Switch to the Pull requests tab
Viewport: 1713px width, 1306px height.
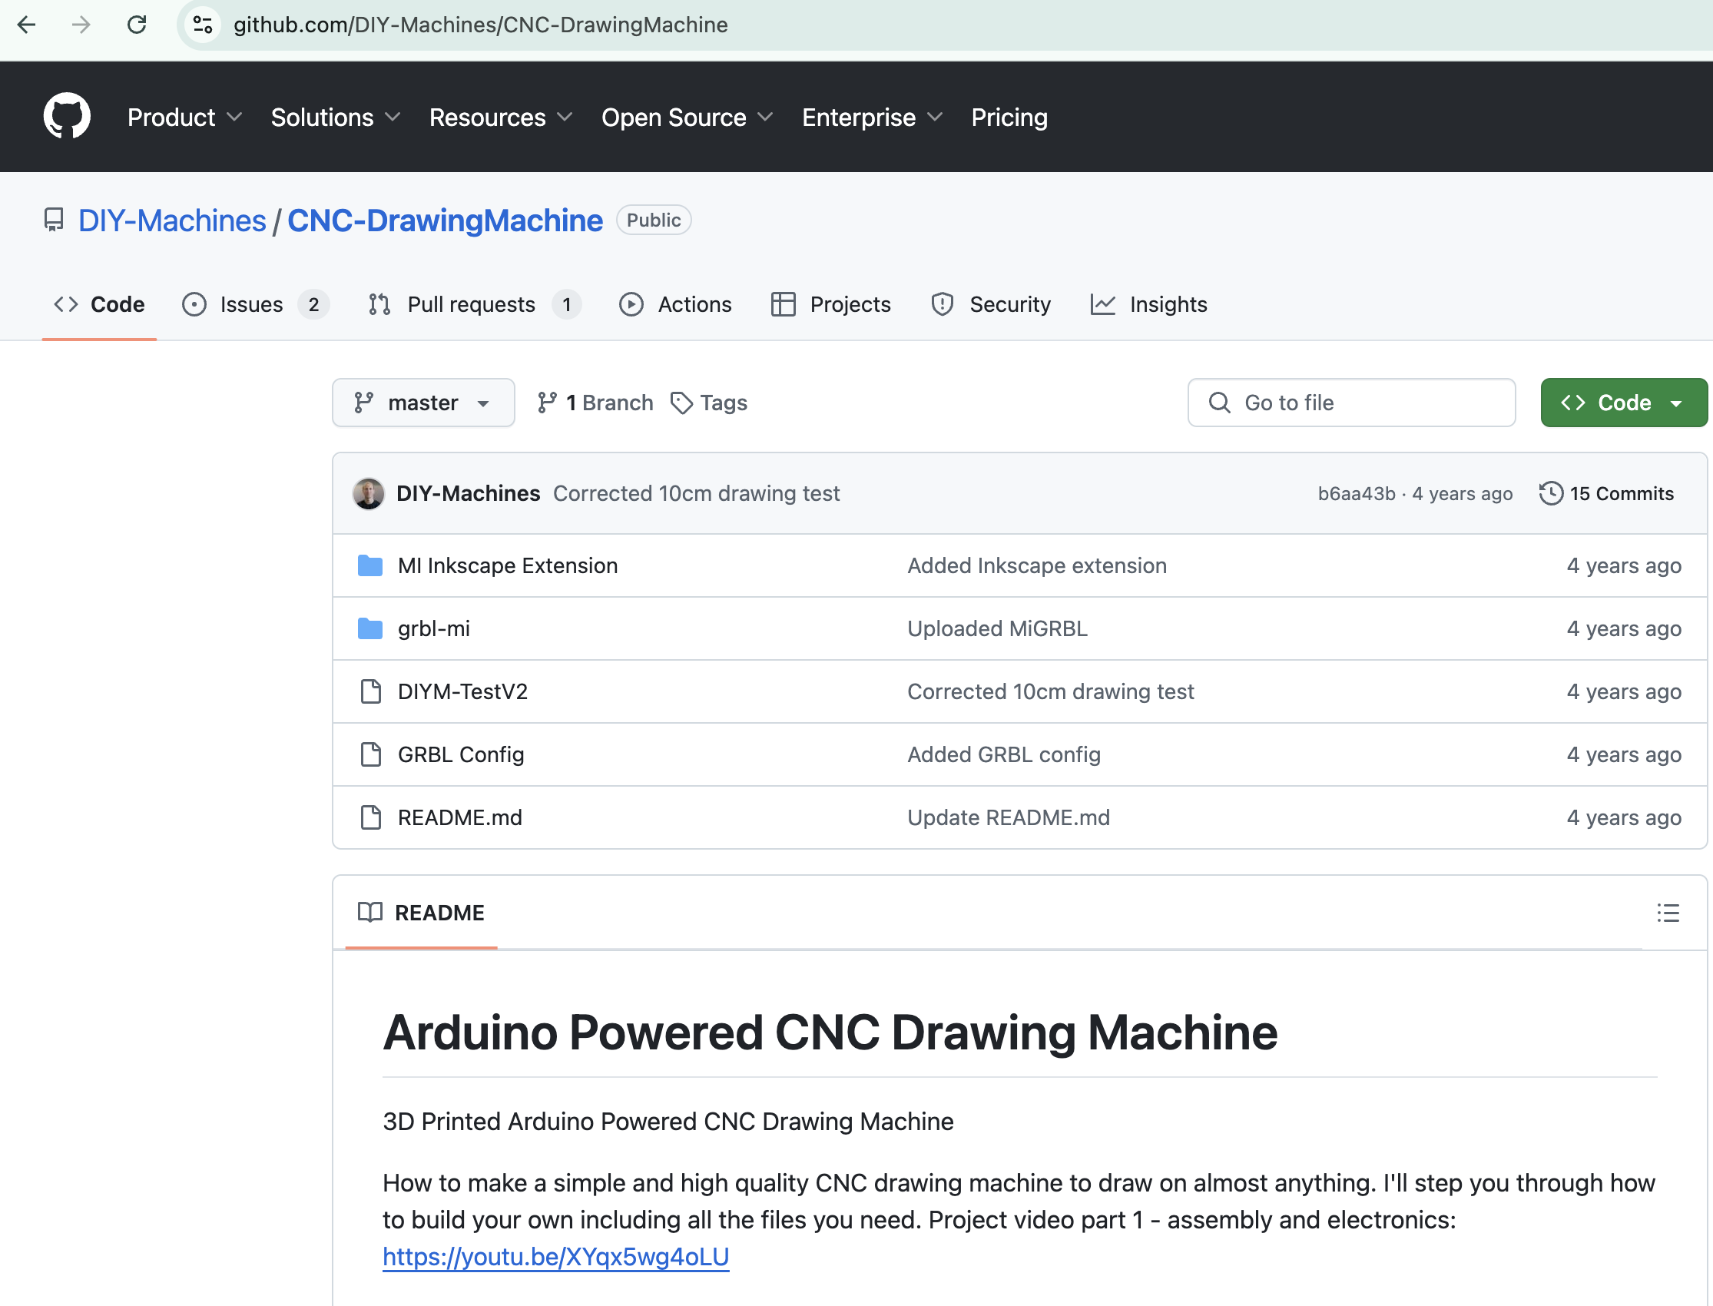(471, 305)
